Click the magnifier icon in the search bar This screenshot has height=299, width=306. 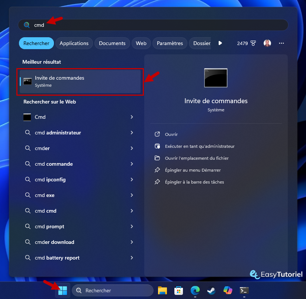pos(26,25)
